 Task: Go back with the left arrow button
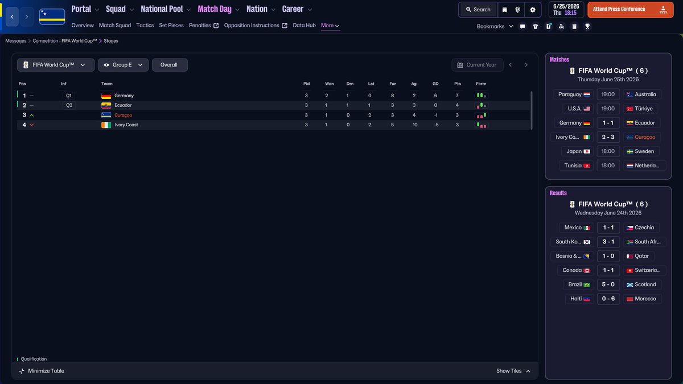pyautogui.click(x=13, y=16)
